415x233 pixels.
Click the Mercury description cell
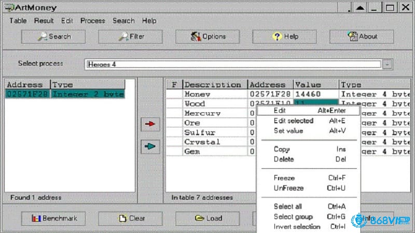tap(215, 113)
